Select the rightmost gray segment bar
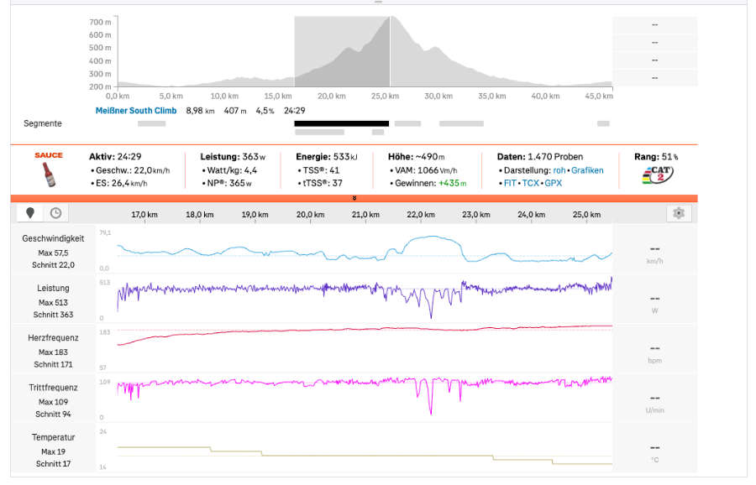Screen dimensions: 756x485 (603, 123)
